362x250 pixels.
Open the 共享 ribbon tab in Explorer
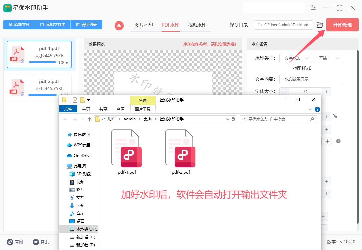[103, 109]
